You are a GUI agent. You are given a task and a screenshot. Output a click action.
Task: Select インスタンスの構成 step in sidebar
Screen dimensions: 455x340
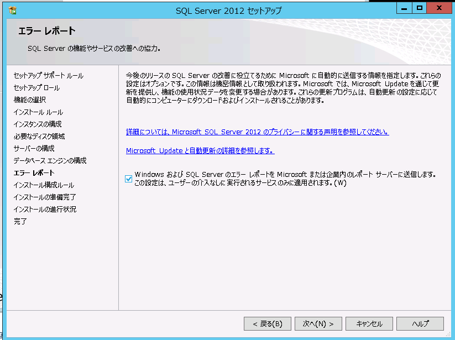(x=38, y=124)
